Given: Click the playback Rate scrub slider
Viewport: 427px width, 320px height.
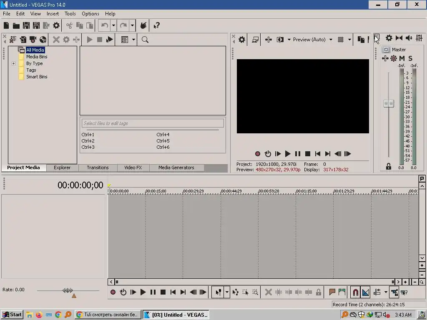Looking at the screenshot, I should (68, 290).
